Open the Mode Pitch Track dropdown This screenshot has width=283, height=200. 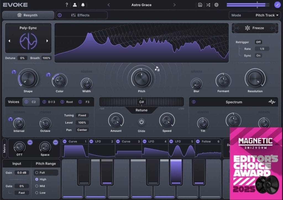coord(255,15)
